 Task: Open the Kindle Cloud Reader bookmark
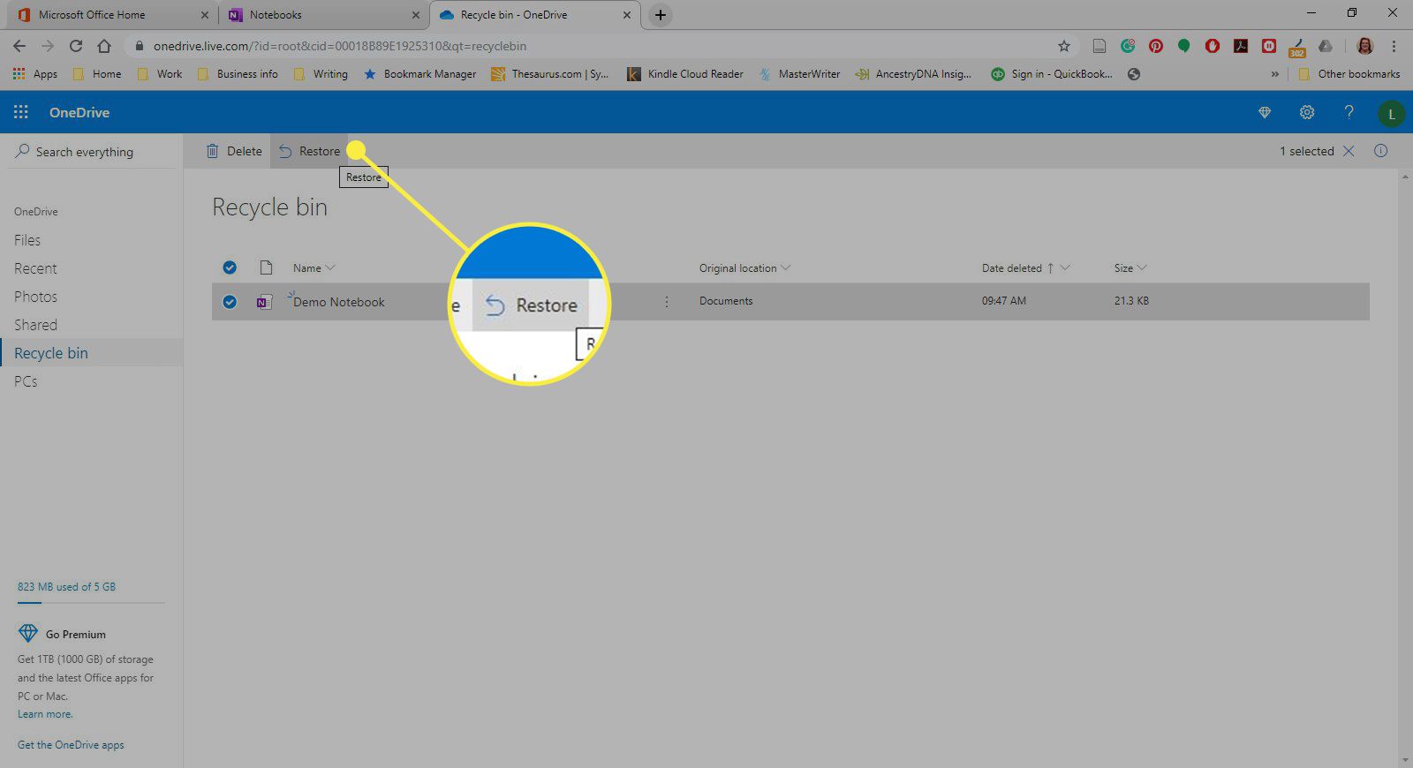pyautogui.click(x=685, y=74)
